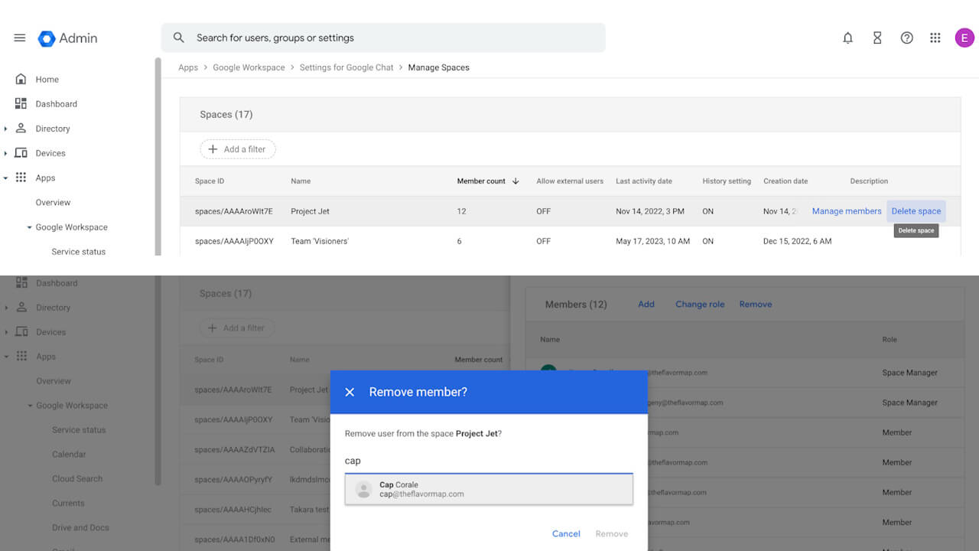Viewport: 979px width, 551px height.
Task: Open the main navigation hamburger menu
Action: click(x=20, y=38)
